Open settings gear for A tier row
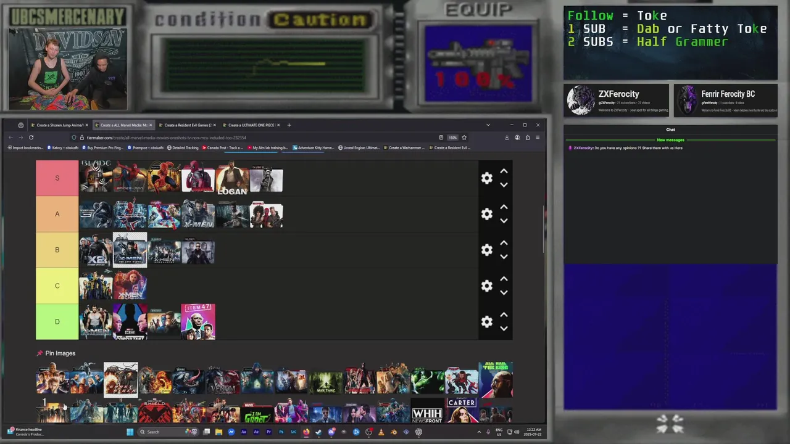The width and height of the screenshot is (790, 444). coord(487,214)
